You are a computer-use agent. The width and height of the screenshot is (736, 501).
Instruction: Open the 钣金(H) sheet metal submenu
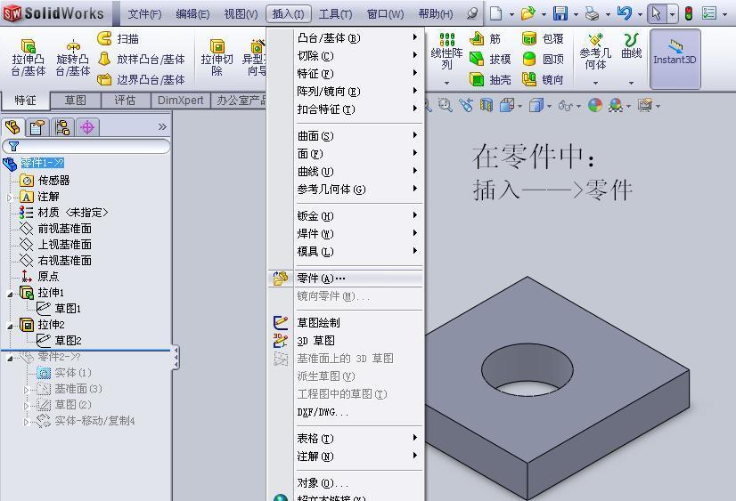(346, 216)
